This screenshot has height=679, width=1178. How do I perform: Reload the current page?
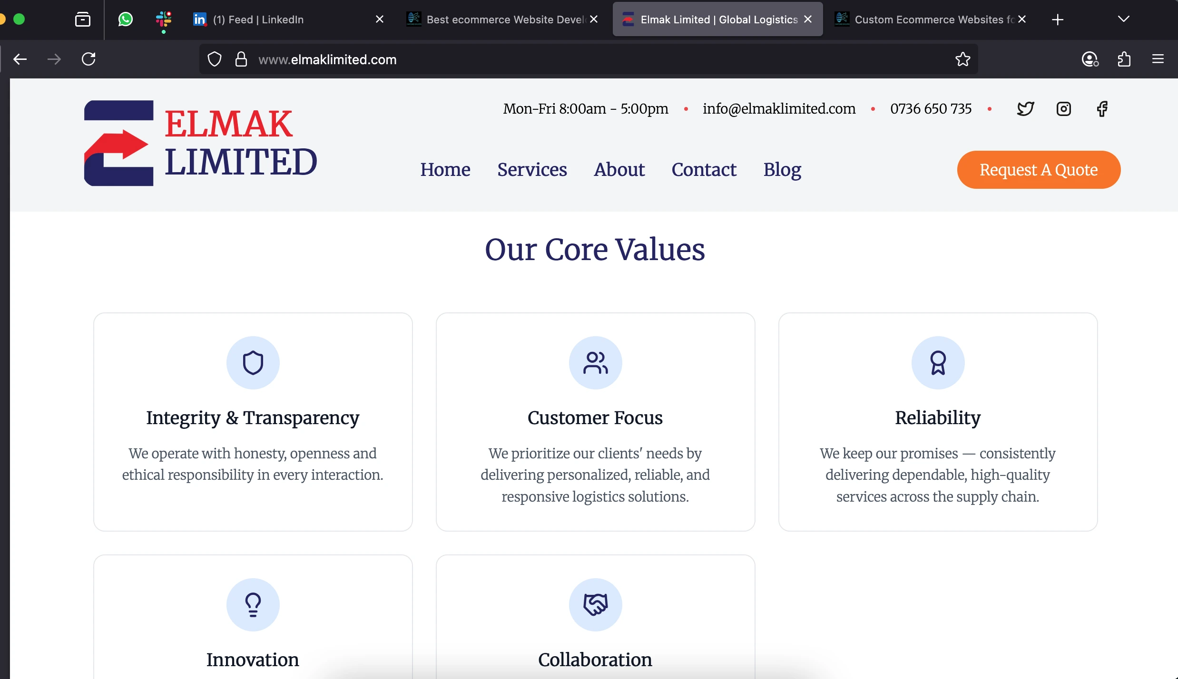click(x=88, y=59)
